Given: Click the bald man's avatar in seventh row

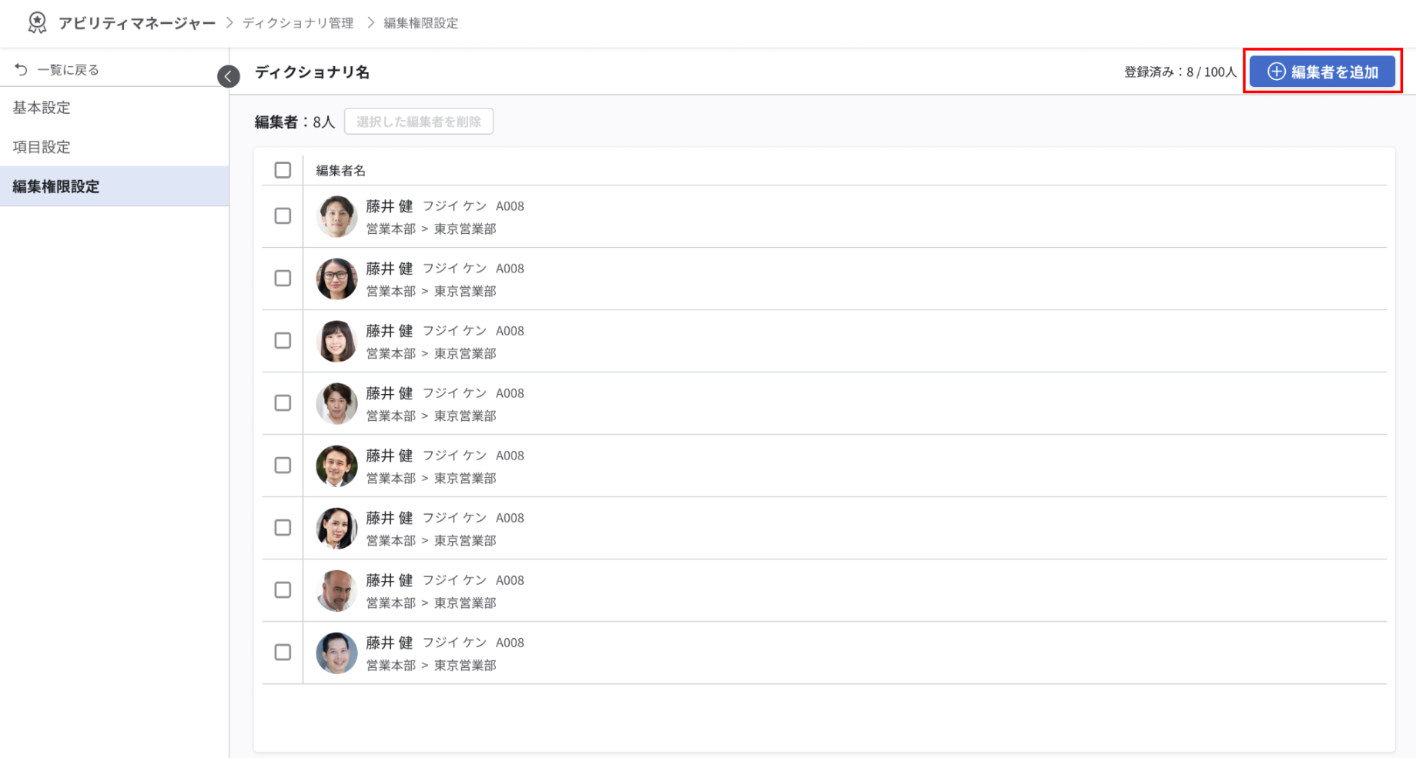Looking at the screenshot, I should coord(336,590).
